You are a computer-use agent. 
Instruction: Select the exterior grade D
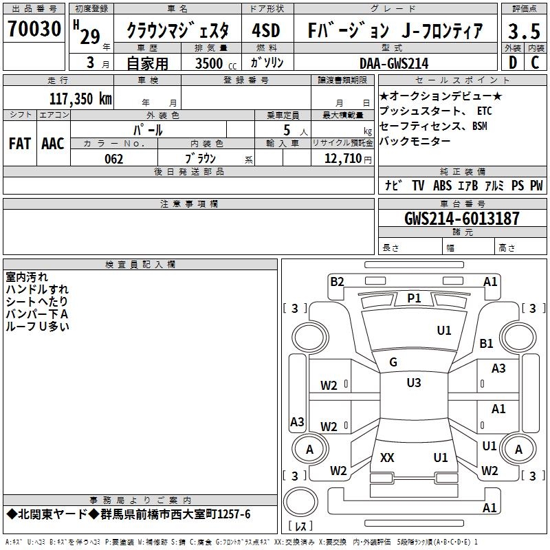pos(513,63)
